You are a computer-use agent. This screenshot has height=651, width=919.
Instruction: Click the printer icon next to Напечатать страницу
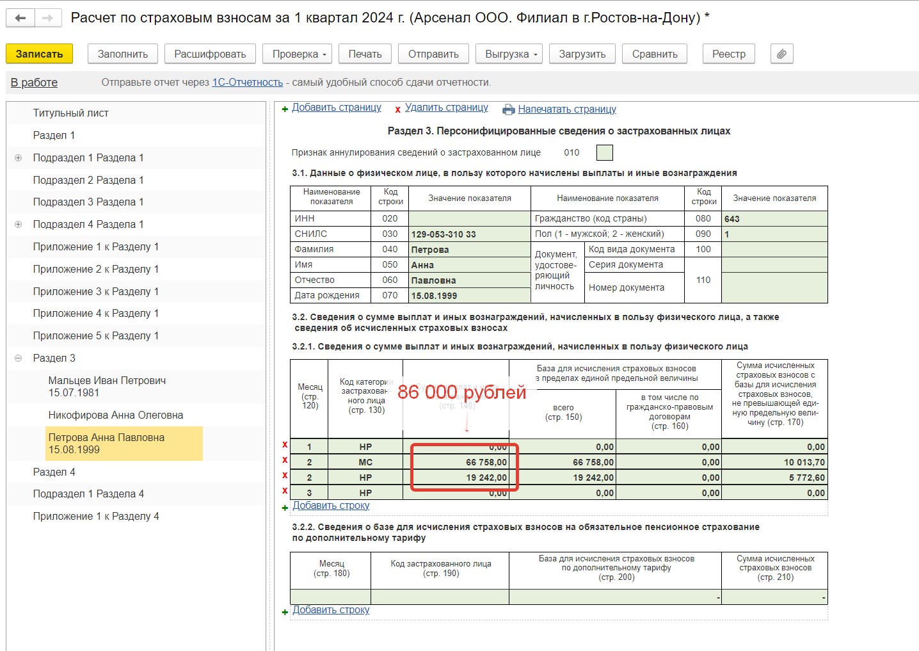coord(509,109)
